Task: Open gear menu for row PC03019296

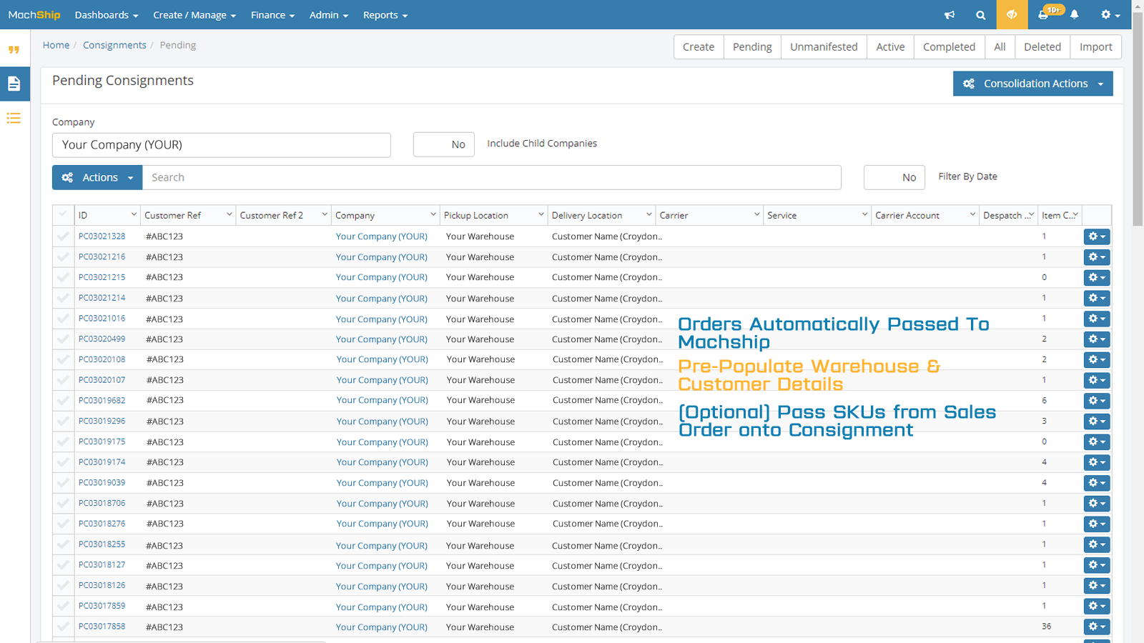Action: (1097, 422)
